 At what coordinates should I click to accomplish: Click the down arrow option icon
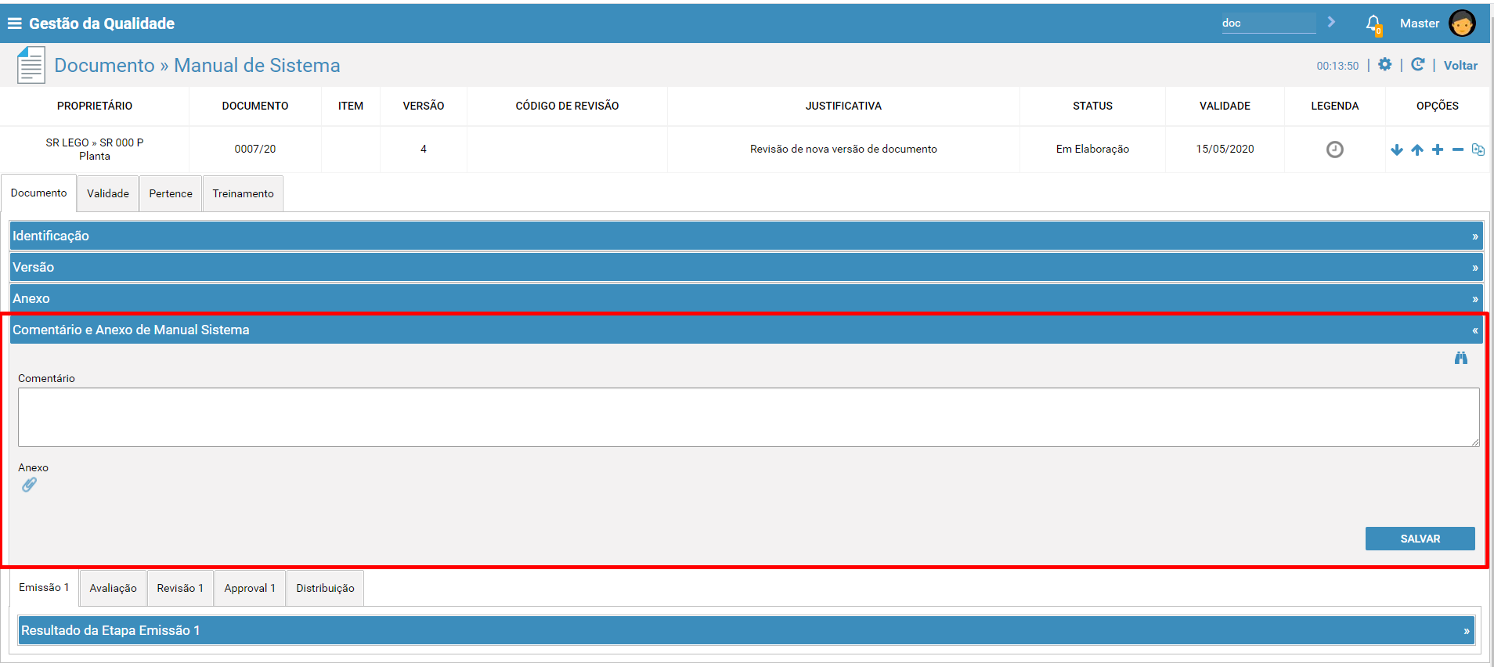click(1397, 150)
